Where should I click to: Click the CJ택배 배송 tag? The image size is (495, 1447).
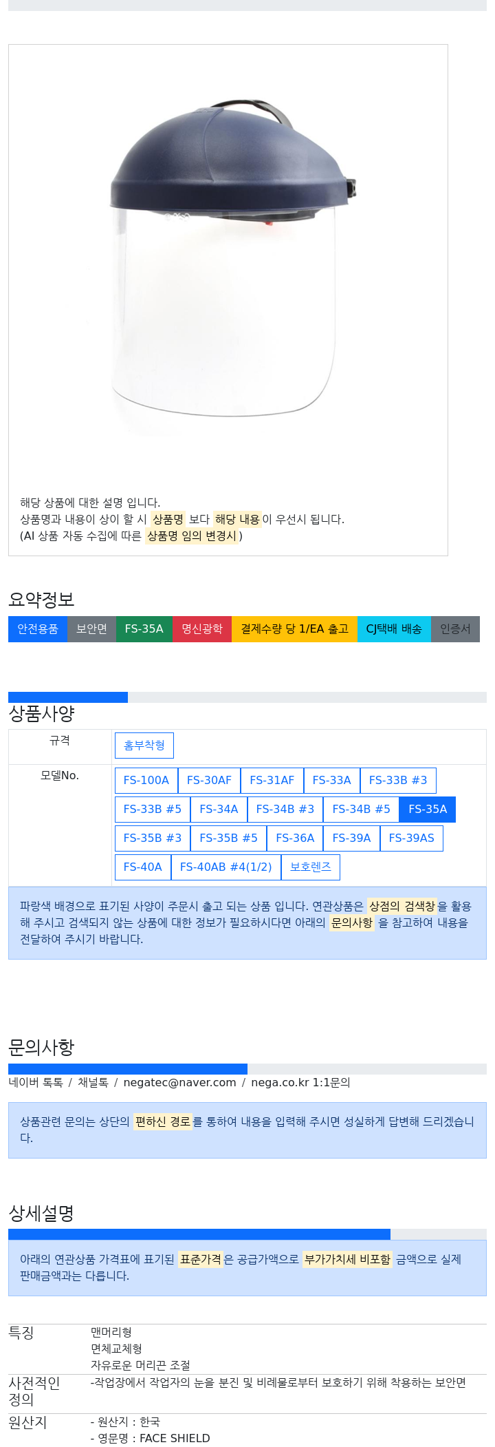[x=394, y=629]
